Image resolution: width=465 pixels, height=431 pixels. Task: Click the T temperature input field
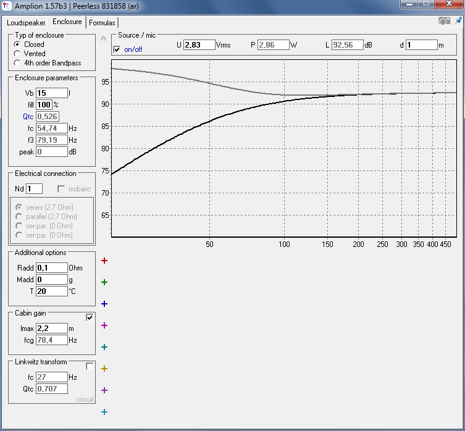52,291
